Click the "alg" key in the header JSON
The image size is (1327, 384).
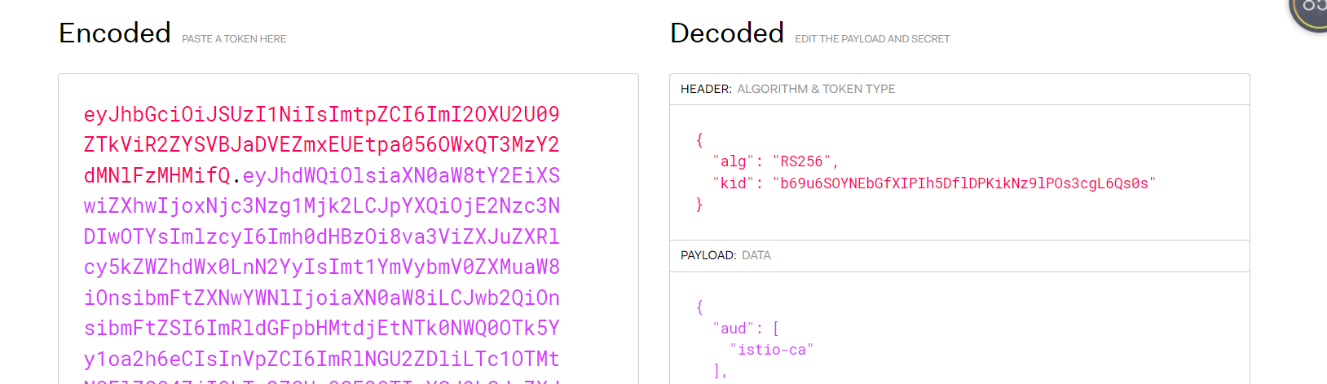pyautogui.click(x=734, y=161)
